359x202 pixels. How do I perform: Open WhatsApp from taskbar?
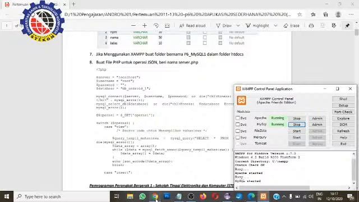pos(142,196)
